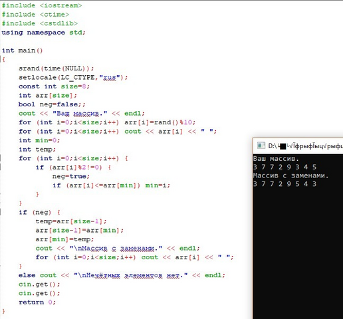Click the '#include <ctime>' line
The height and width of the screenshot is (319, 343).
(x=35, y=15)
